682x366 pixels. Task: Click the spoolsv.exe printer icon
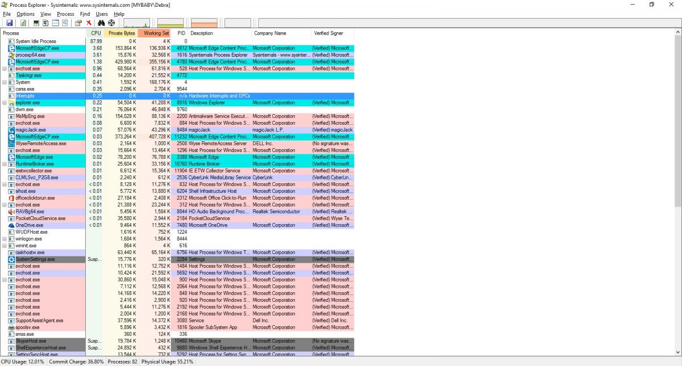pos(11,327)
